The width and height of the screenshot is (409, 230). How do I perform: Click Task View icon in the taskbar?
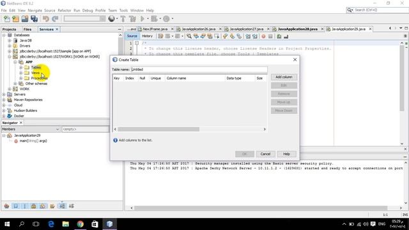(x=36, y=224)
